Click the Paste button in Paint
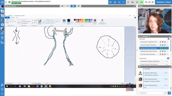This screenshot has width=172, height=96. point(7,21)
